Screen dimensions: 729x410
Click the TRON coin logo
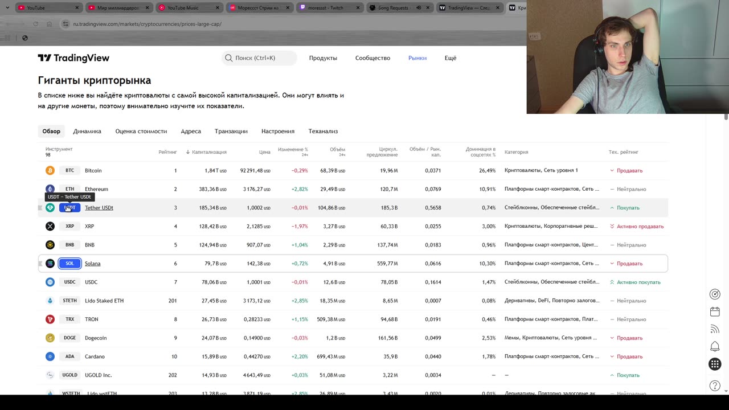(x=50, y=319)
